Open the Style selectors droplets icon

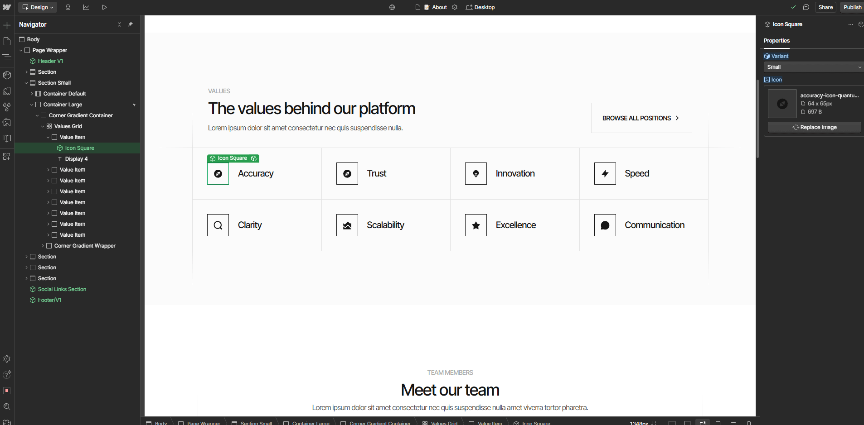pyautogui.click(x=7, y=107)
